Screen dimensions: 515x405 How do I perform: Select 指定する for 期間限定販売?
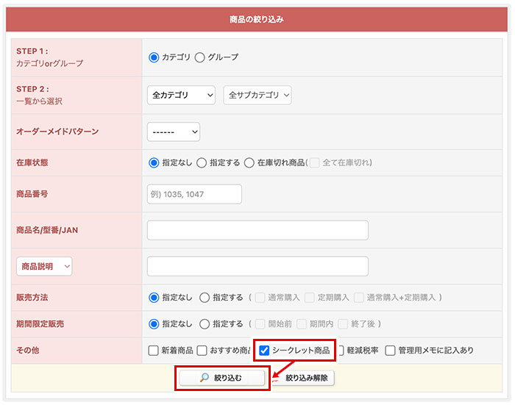pos(205,323)
